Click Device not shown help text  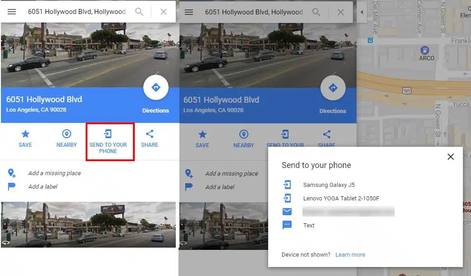(305, 254)
